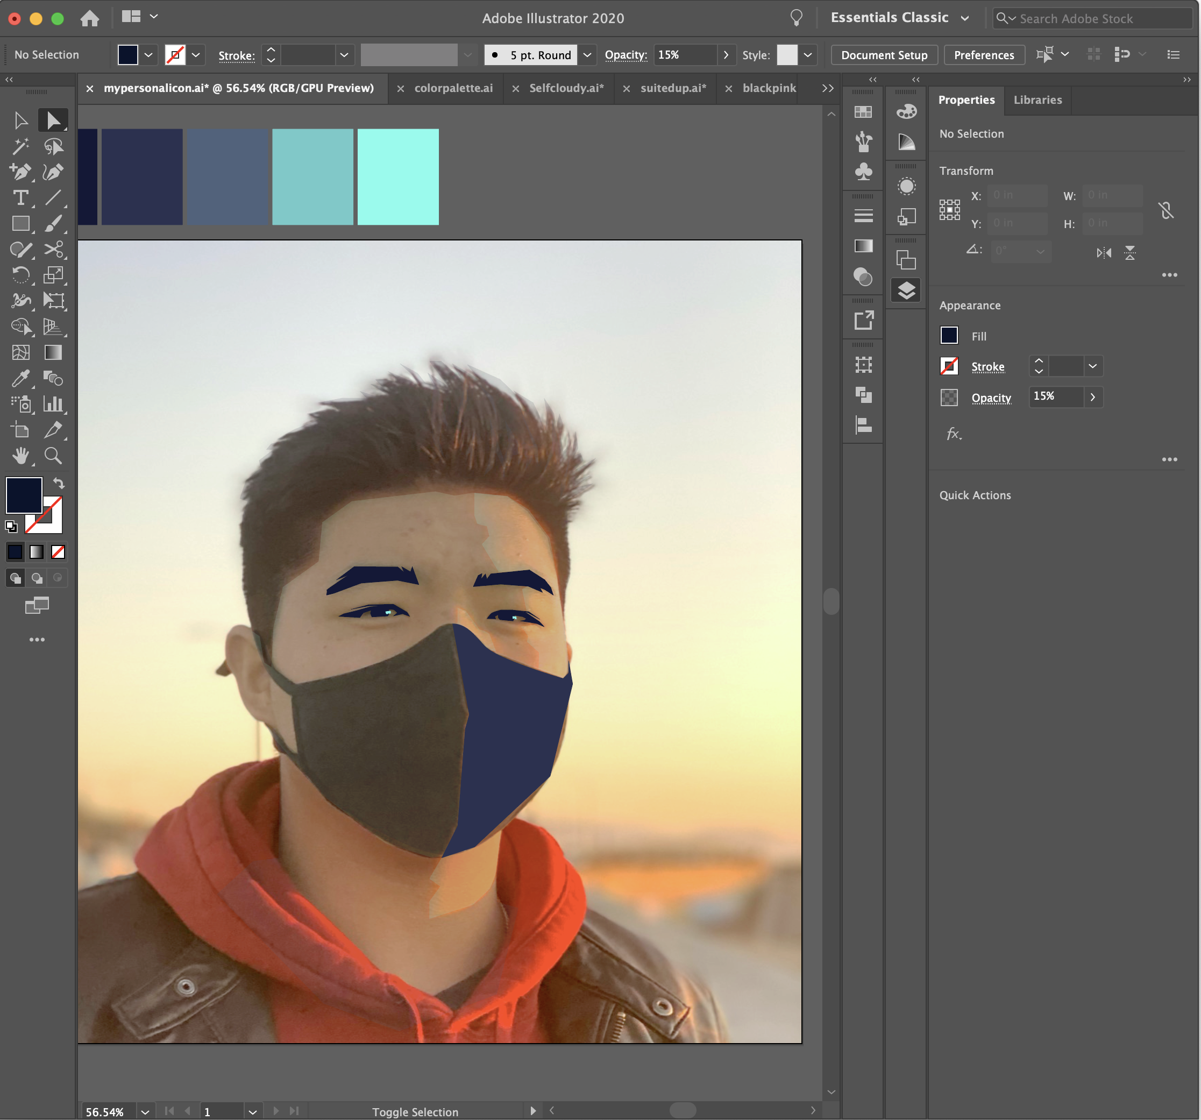The width and height of the screenshot is (1201, 1120).
Task: Flip horizontally in Transform section
Action: 1104,252
